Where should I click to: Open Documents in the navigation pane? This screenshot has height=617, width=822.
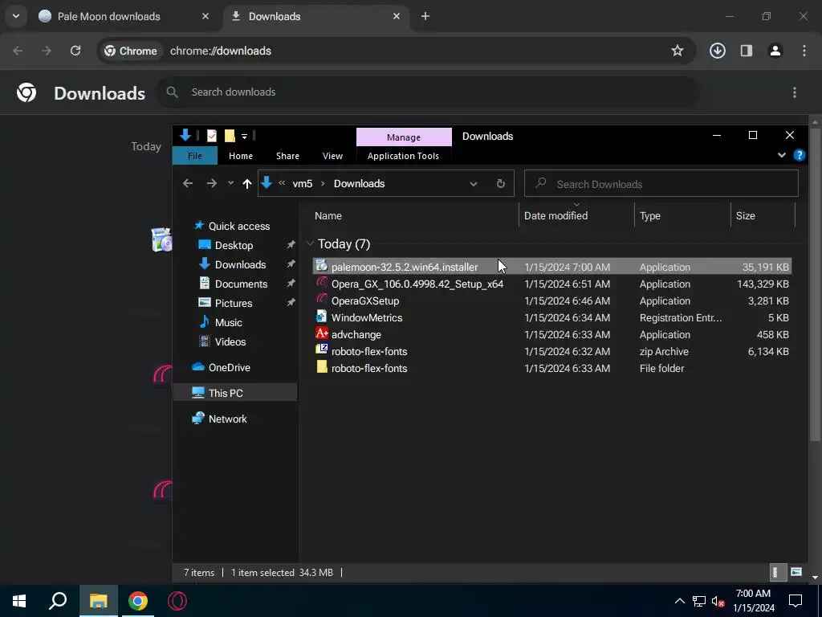[241, 284]
